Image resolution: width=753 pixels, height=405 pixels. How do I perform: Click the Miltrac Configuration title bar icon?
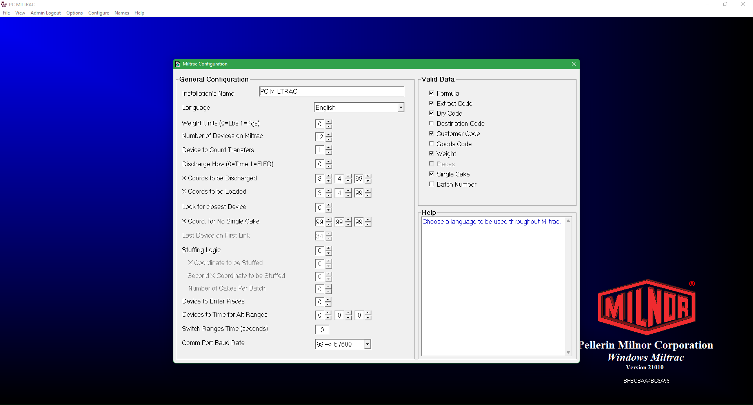(x=178, y=64)
